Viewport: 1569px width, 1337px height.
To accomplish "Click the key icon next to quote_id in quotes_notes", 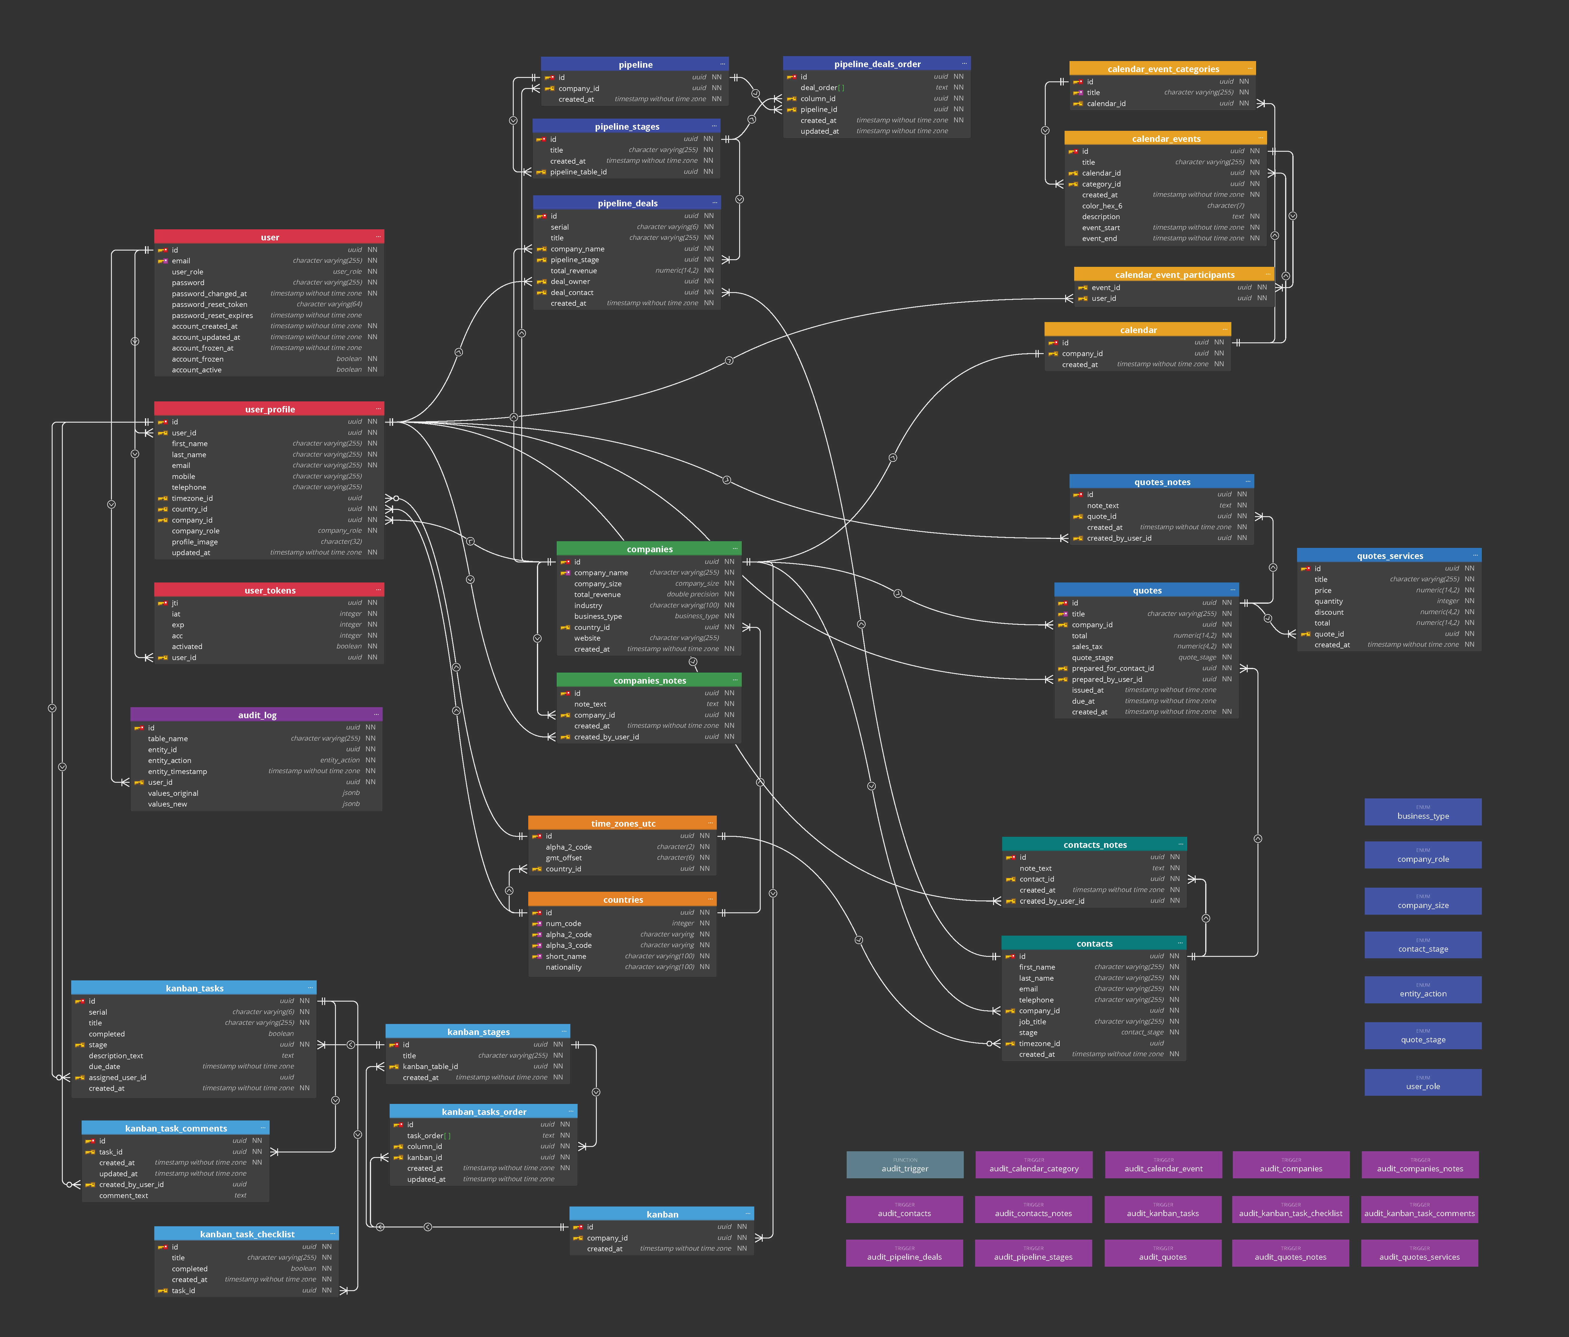I will click(x=1078, y=516).
